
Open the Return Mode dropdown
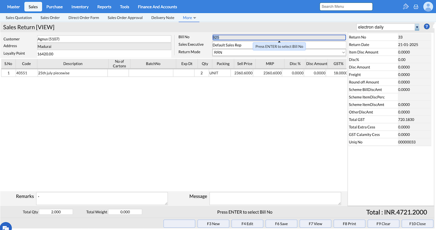[279, 52]
